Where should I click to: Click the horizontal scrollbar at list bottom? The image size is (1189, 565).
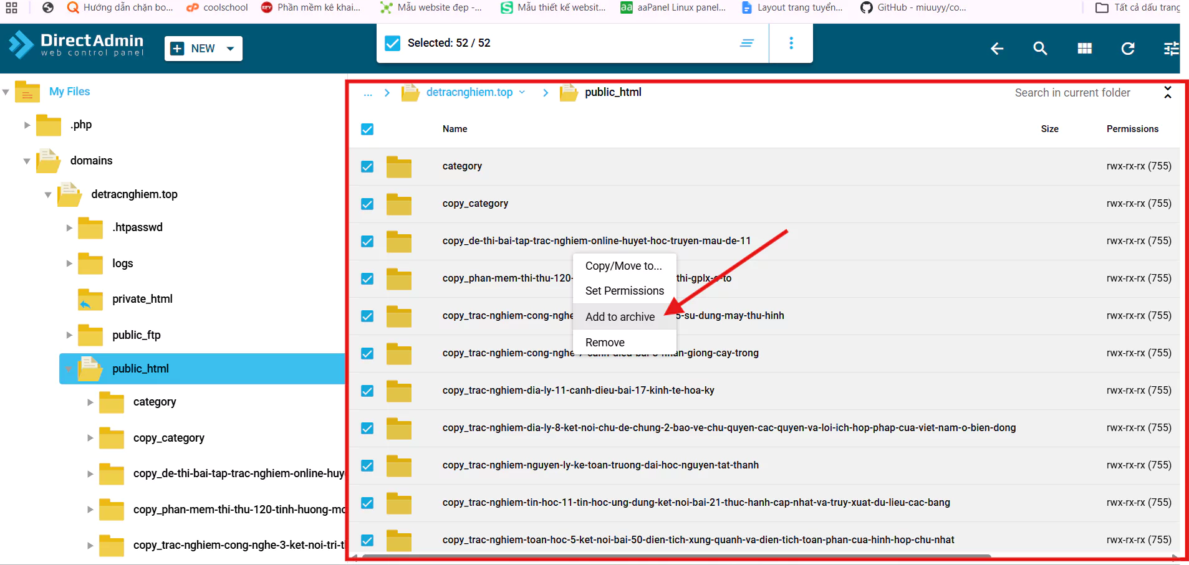coord(676,556)
